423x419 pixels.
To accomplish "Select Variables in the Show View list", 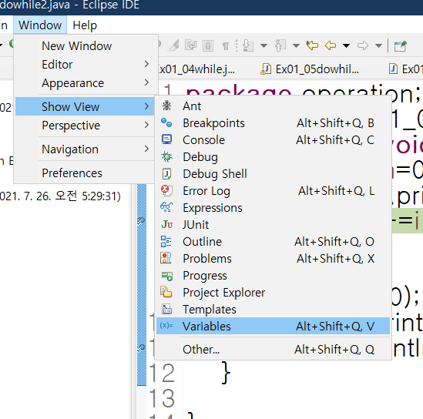I will click(x=273, y=326).
